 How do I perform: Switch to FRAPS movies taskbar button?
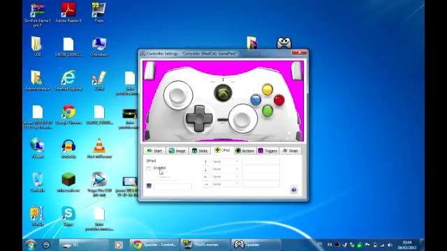tap(205, 245)
